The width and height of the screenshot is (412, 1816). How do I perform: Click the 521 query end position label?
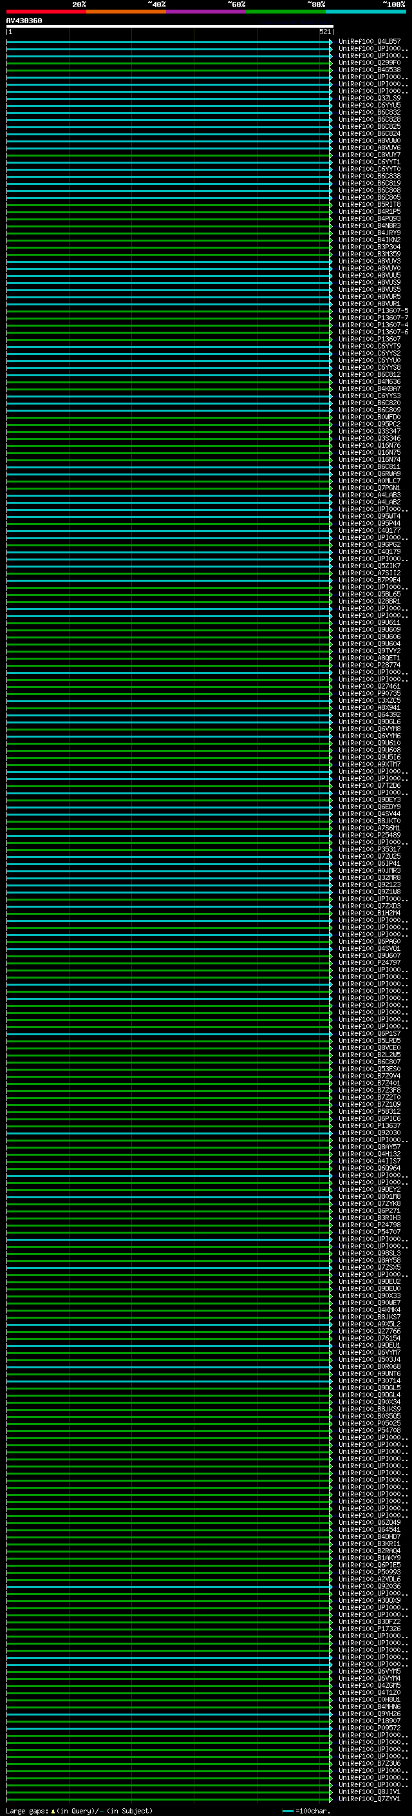click(324, 32)
